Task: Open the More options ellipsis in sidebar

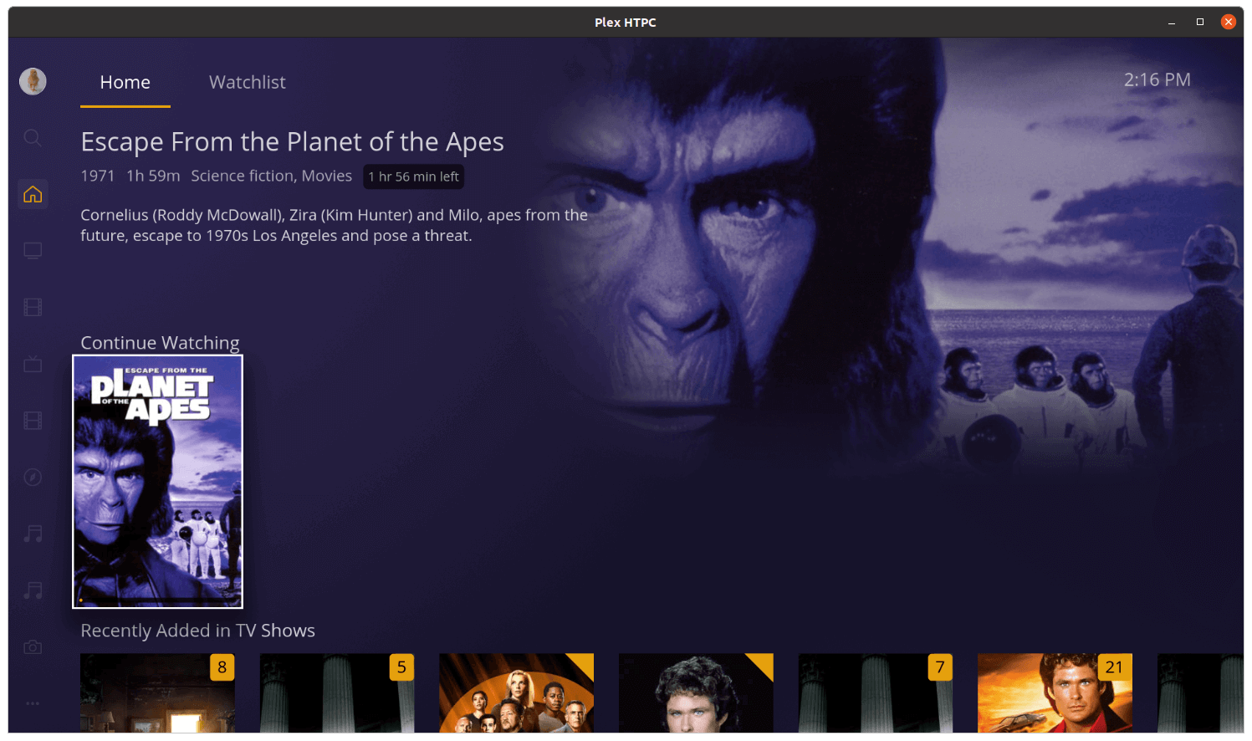Action: click(33, 703)
